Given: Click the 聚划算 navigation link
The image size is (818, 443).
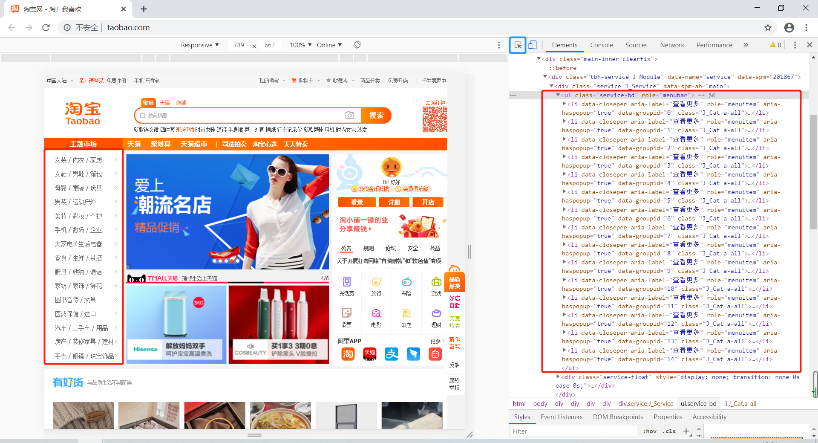Looking at the screenshot, I should (x=160, y=144).
